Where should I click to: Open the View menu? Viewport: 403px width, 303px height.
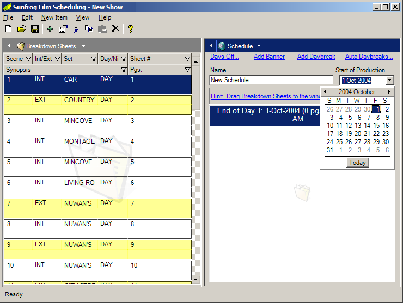(82, 17)
